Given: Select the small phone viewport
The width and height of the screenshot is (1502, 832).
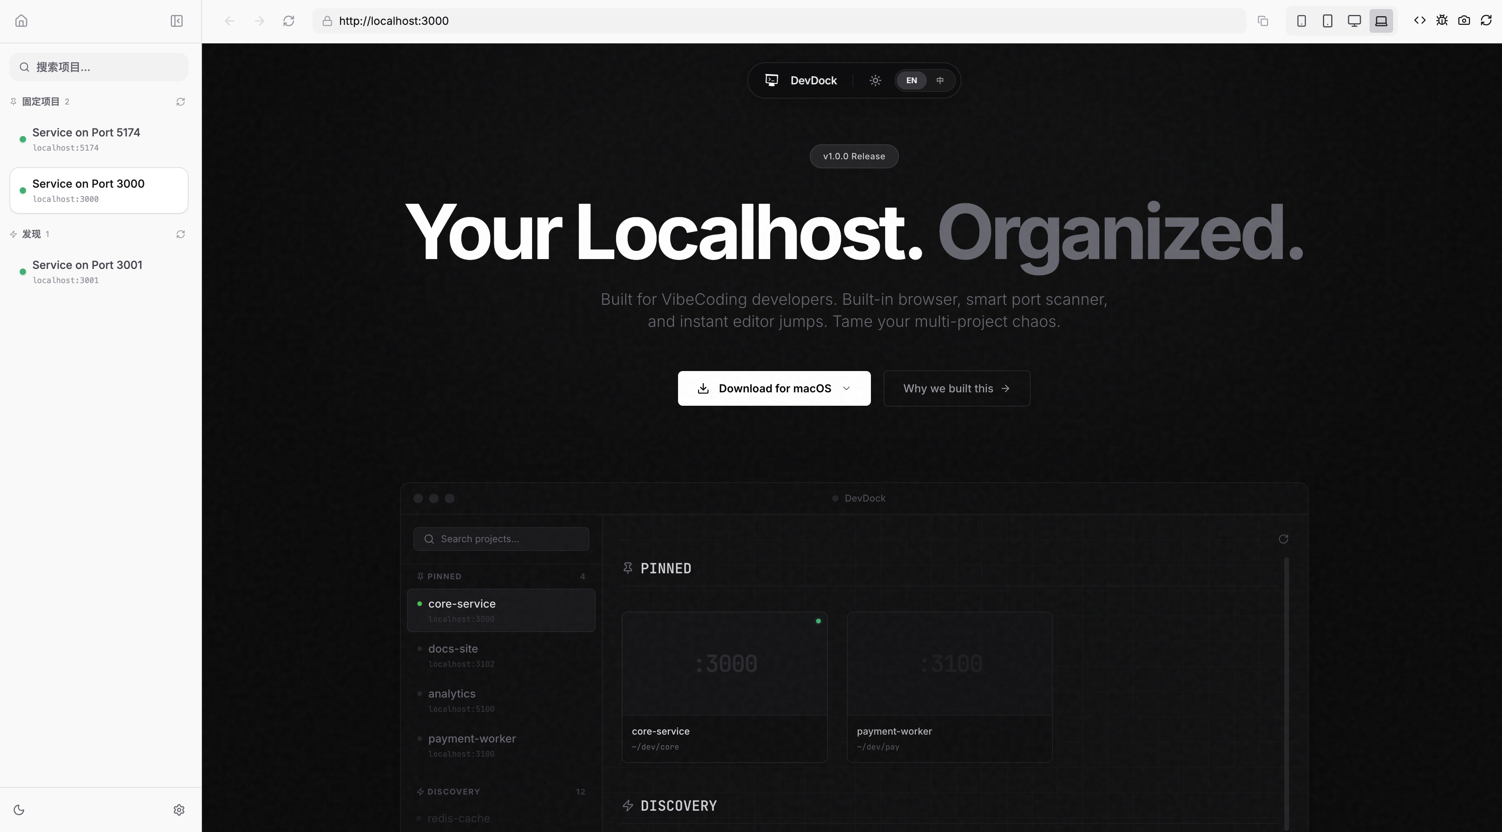Looking at the screenshot, I should 1301,21.
